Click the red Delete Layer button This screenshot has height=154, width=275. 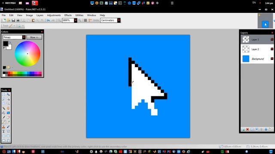pyautogui.click(x=247, y=129)
